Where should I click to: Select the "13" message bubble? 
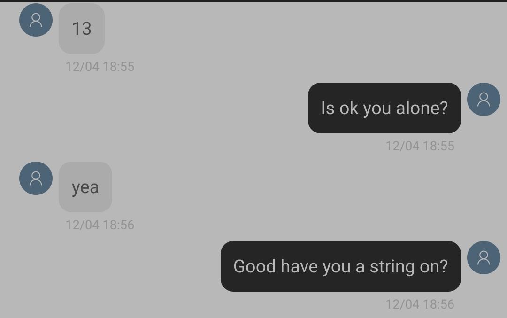[82, 29]
